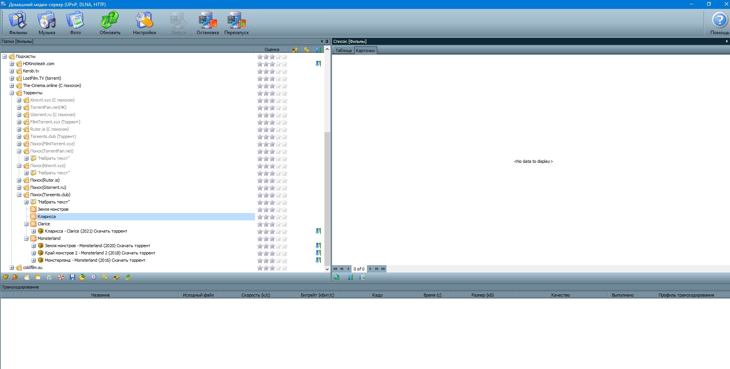This screenshot has width=730, height=369.
Task: Open the Музыка (Music) section
Action: tap(47, 23)
